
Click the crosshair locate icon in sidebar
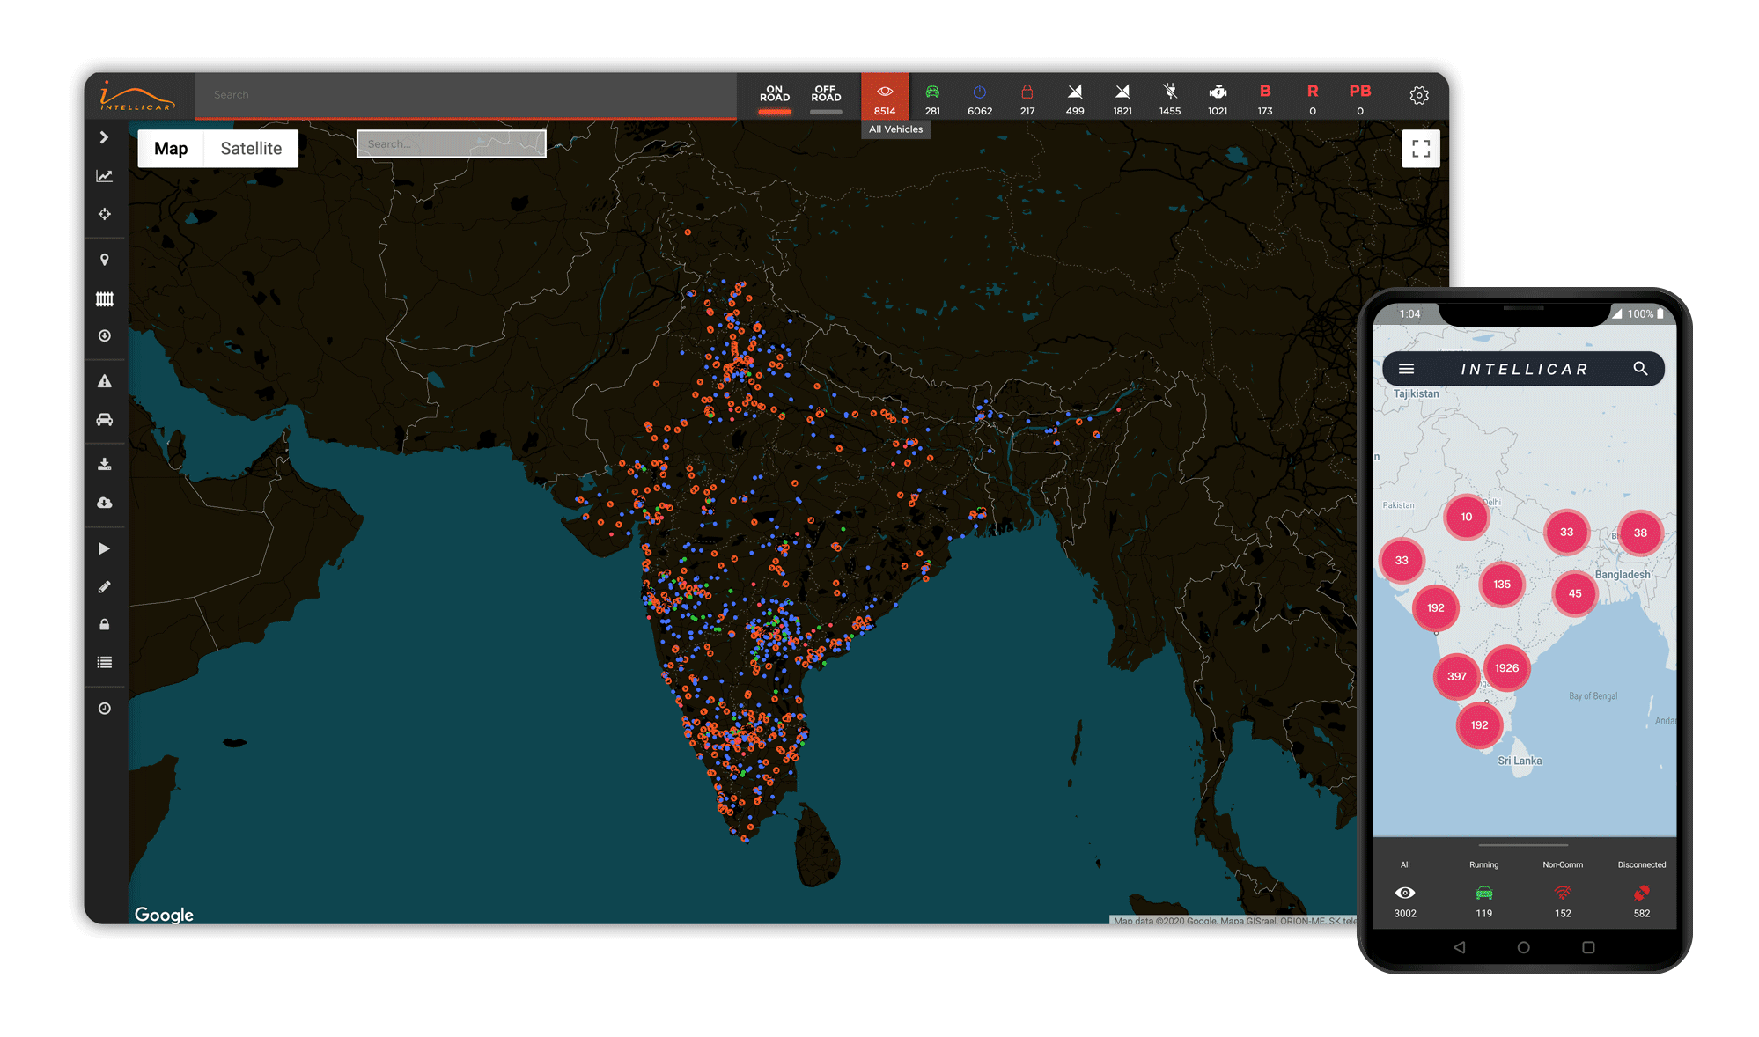(104, 214)
